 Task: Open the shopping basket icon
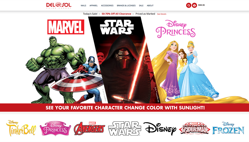pyautogui.click(x=194, y=5)
